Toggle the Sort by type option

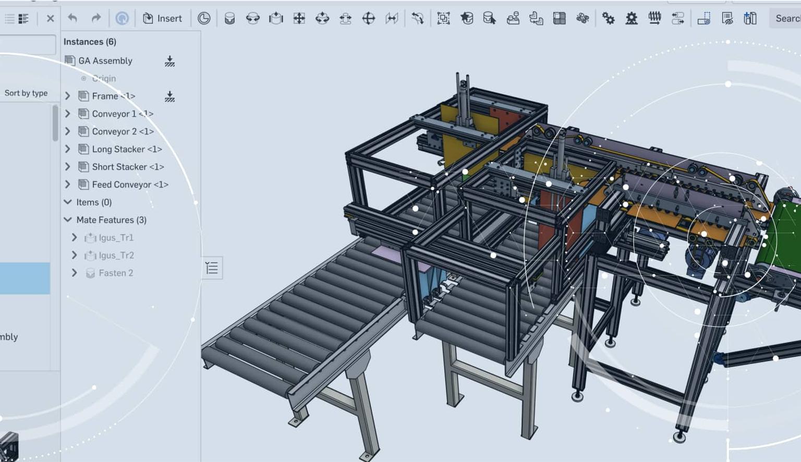26,93
